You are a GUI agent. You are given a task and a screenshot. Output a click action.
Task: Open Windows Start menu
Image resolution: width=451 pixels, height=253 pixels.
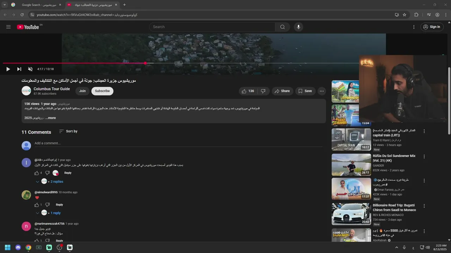[x=7, y=247]
